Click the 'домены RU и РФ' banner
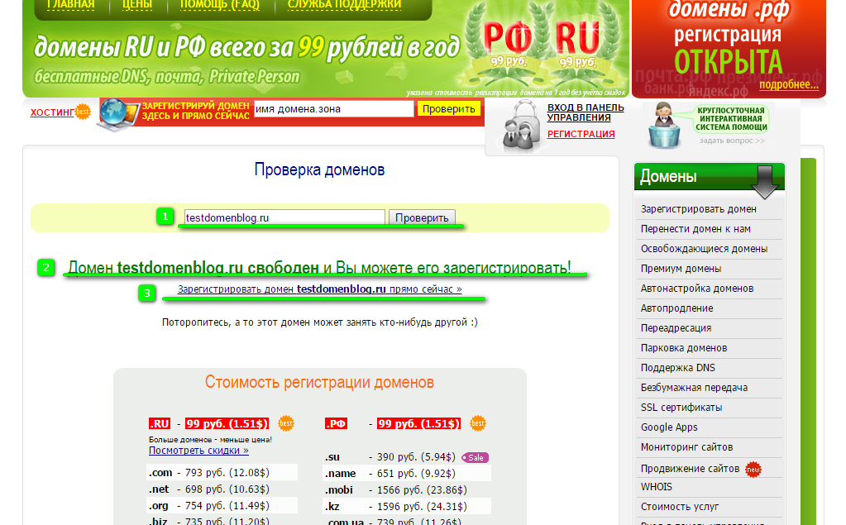 point(246,47)
